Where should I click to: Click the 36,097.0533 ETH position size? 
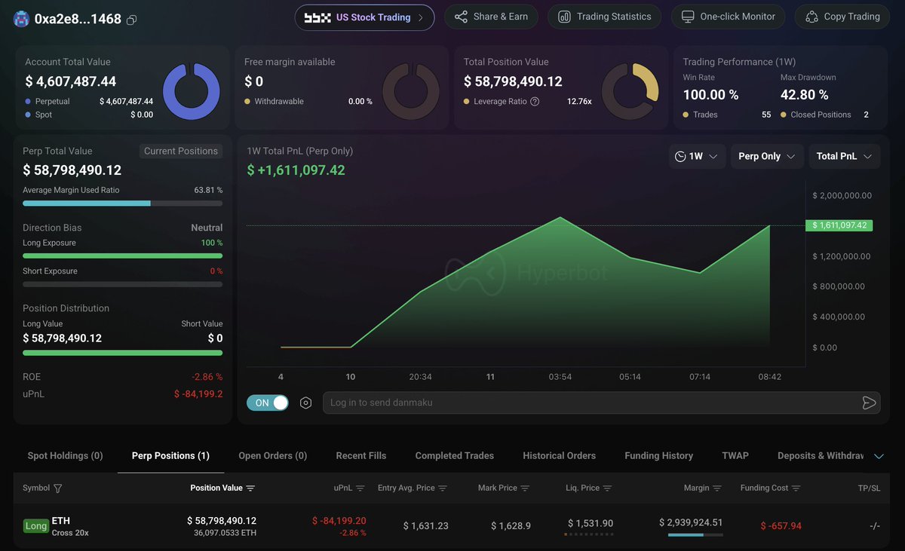coord(225,533)
